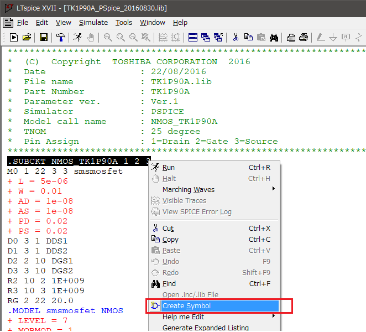Click the Halt hand toolbar icon
Screen dimensions: 366x332
91,38
